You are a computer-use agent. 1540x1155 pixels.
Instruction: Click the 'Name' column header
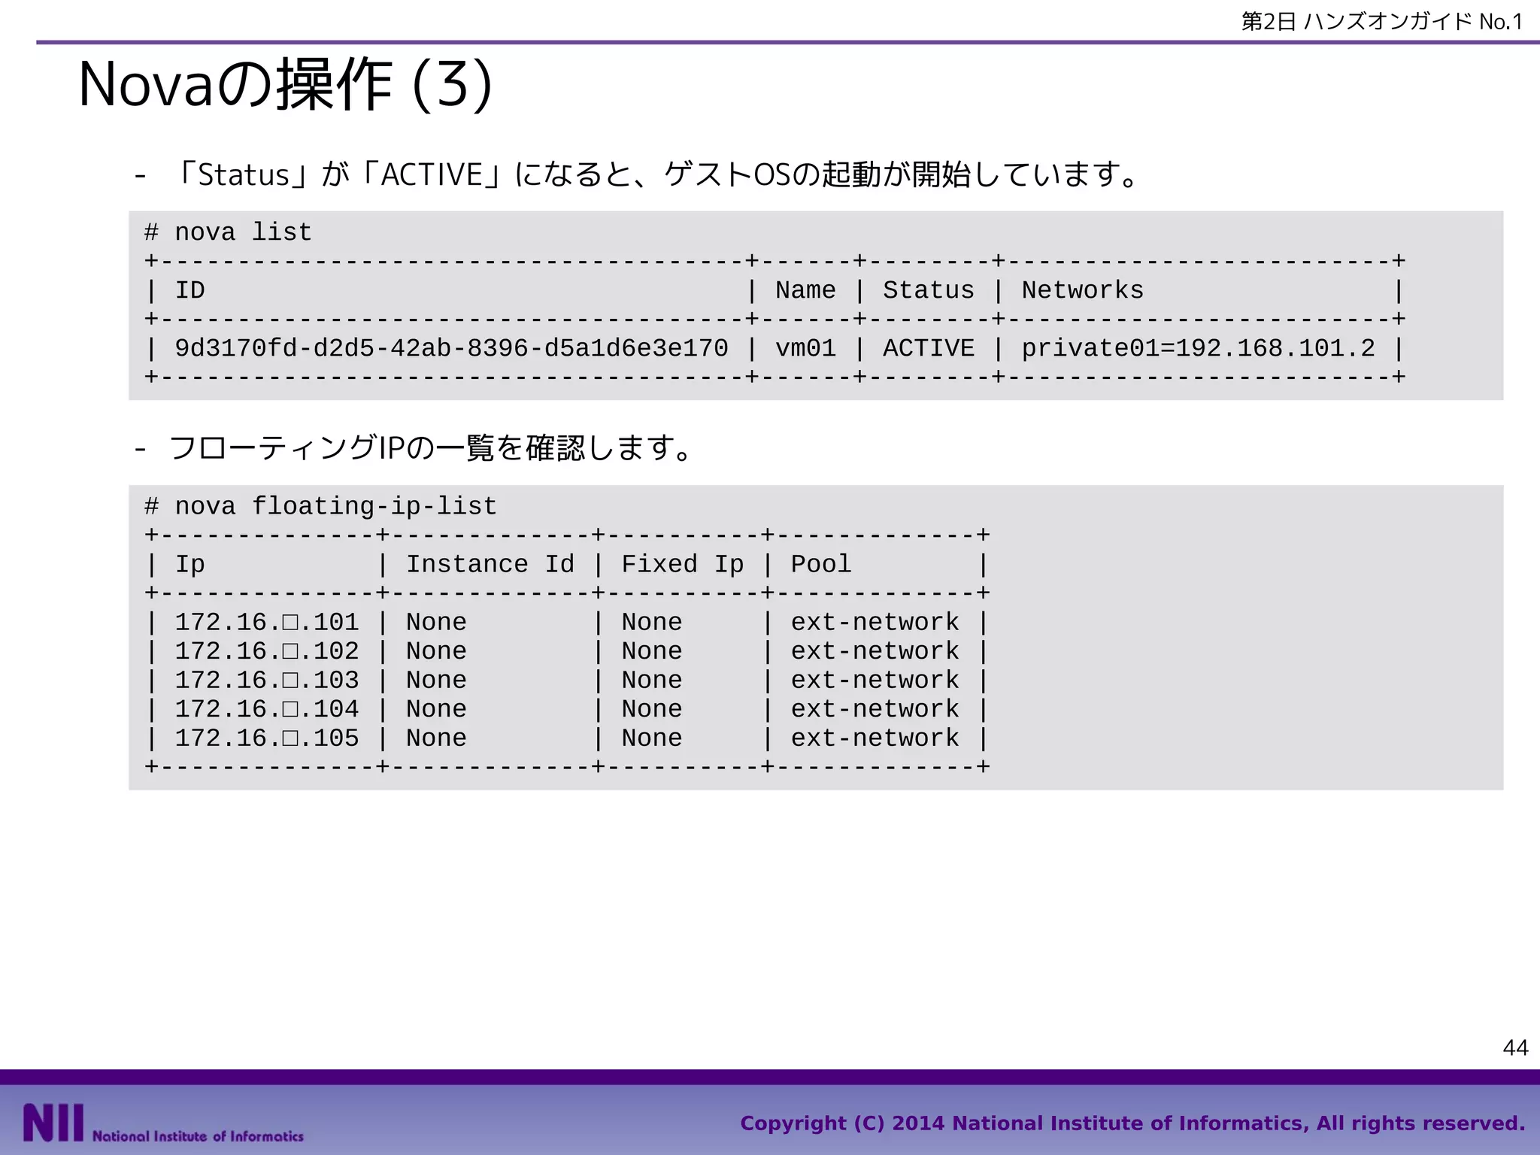pyautogui.click(x=805, y=290)
